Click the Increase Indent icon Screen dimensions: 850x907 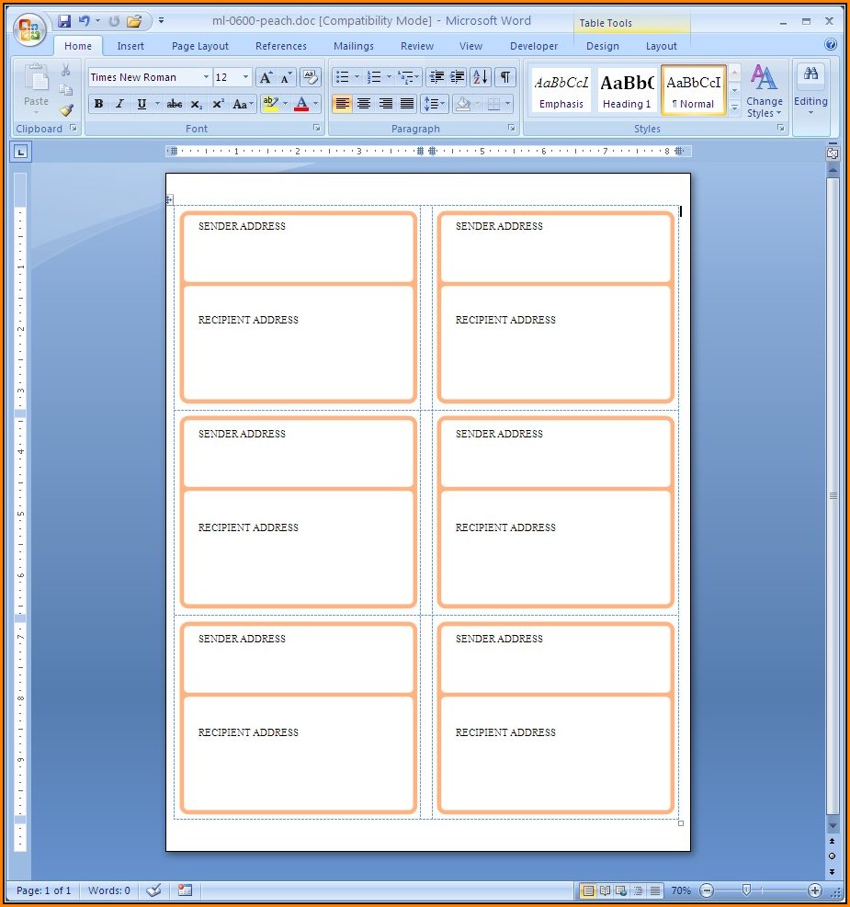458,78
